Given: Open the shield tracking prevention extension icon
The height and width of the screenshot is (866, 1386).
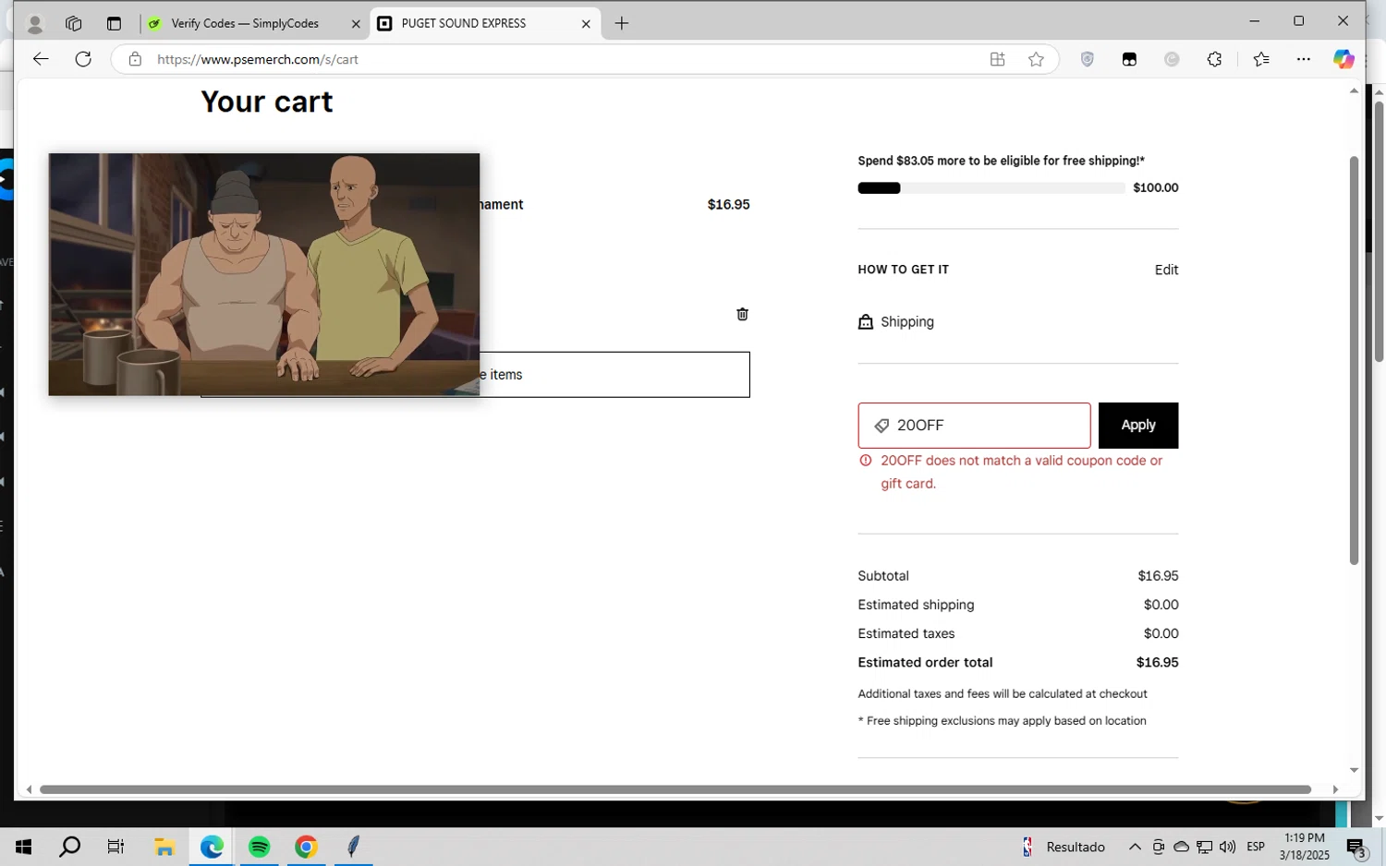Looking at the screenshot, I should tap(1088, 59).
